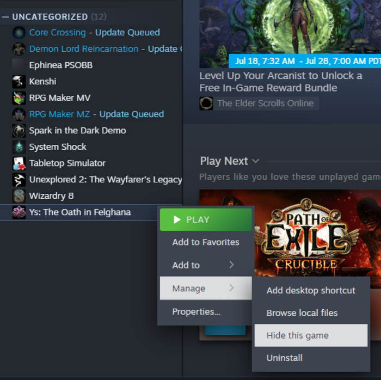
Task: Select RPG Maker MZ in the list
Action: click(91, 114)
